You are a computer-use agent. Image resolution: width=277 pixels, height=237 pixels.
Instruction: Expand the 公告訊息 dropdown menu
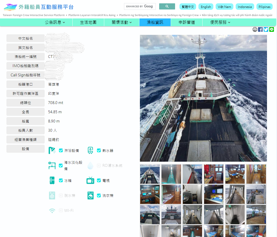pyautogui.click(x=55, y=22)
